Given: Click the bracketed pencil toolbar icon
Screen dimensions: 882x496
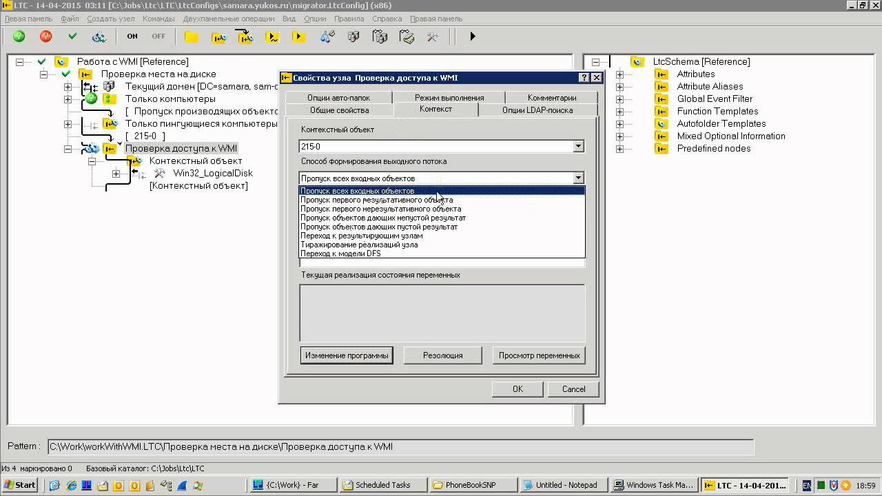Looking at the screenshot, I should [x=407, y=37].
